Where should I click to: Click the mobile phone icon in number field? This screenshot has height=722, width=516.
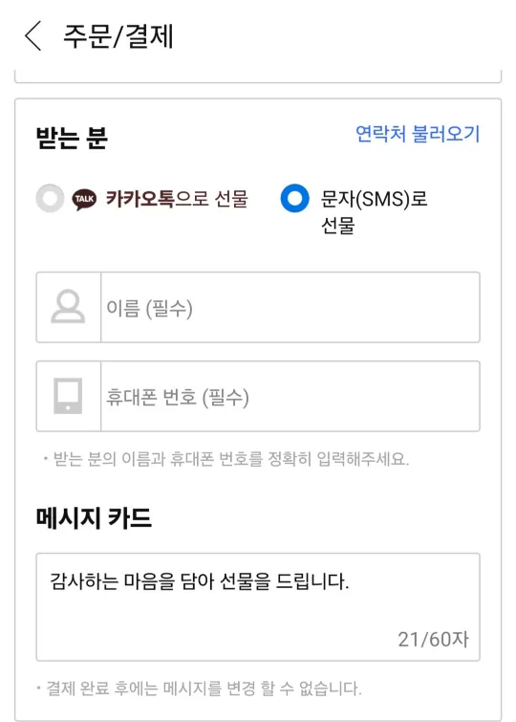pyautogui.click(x=68, y=396)
